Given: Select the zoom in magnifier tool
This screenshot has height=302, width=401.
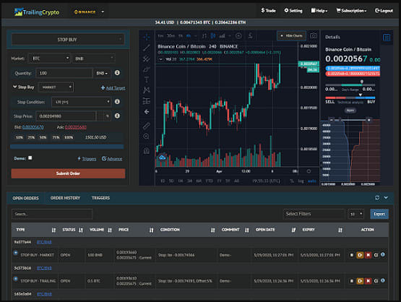Looking at the screenshot, I should [146, 137].
